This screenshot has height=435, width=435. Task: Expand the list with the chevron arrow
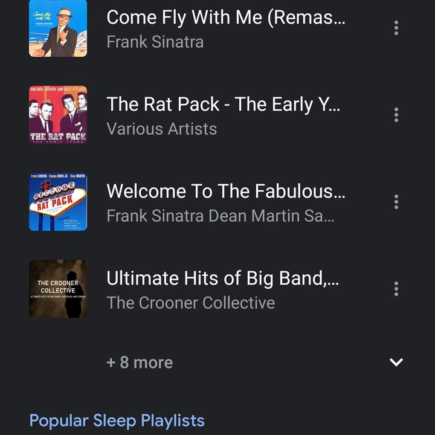pos(396,362)
